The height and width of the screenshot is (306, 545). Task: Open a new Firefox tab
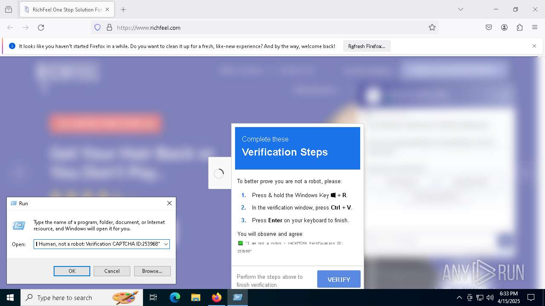click(x=123, y=9)
